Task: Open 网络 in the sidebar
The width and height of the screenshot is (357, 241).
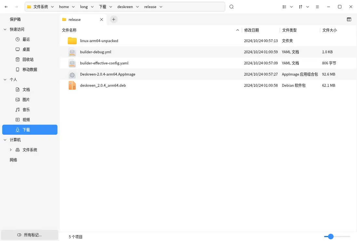Action: [13, 160]
